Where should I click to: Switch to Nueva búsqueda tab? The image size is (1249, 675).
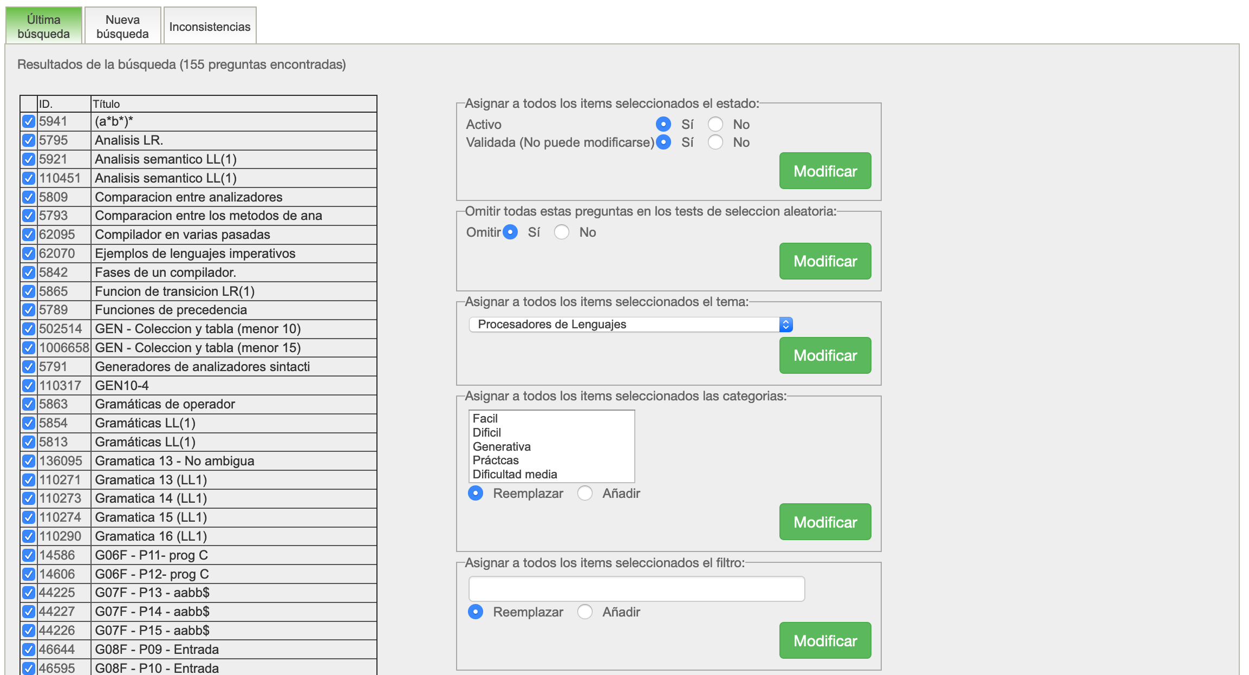122,27
